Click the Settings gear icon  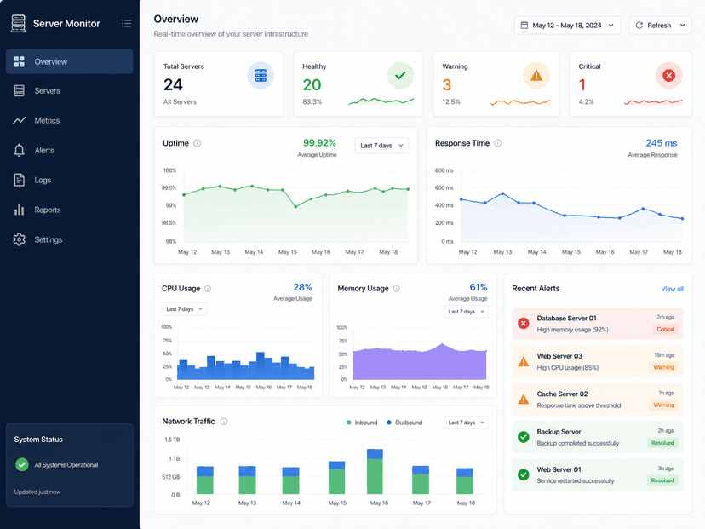(x=19, y=239)
